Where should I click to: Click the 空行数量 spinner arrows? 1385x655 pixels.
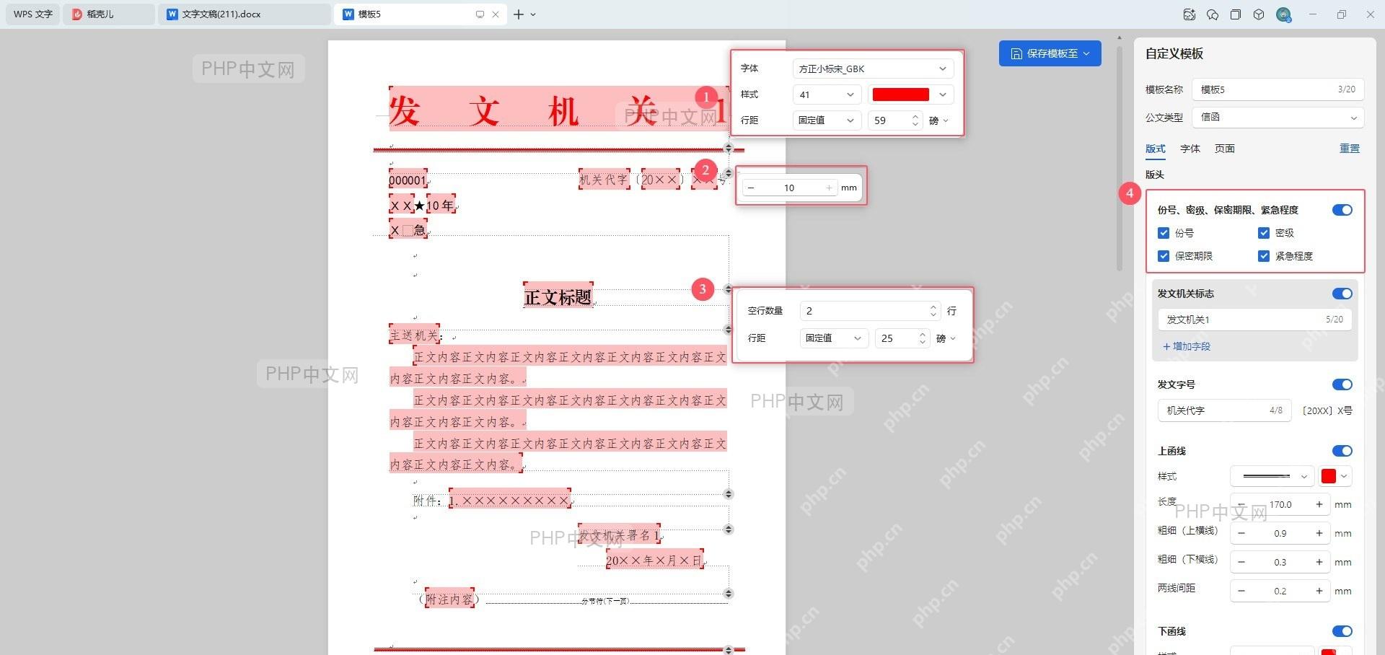click(933, 311)
